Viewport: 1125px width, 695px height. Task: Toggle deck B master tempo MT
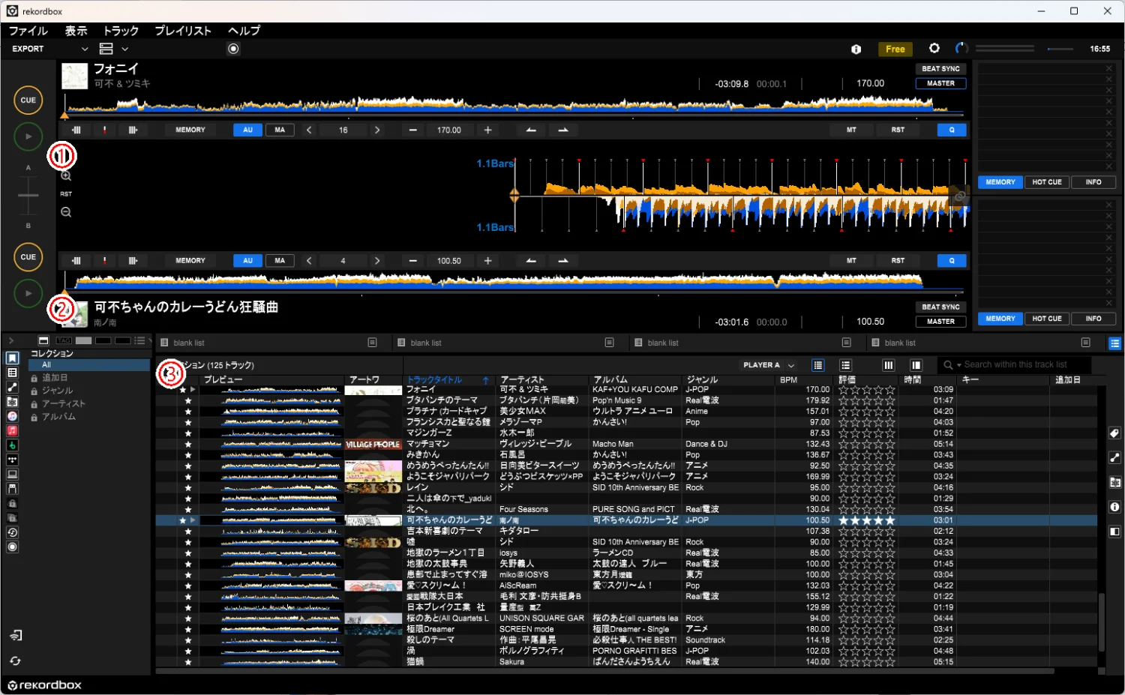coord(851,261)
